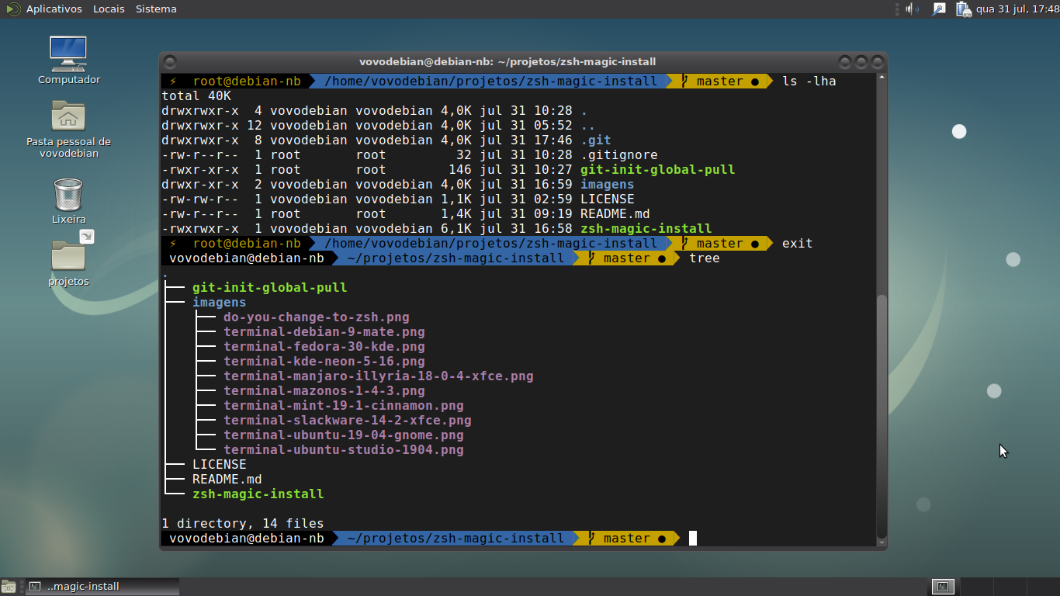
Task: Open the terminal window menu button in title bar
Action: click(x=171, y=61)
